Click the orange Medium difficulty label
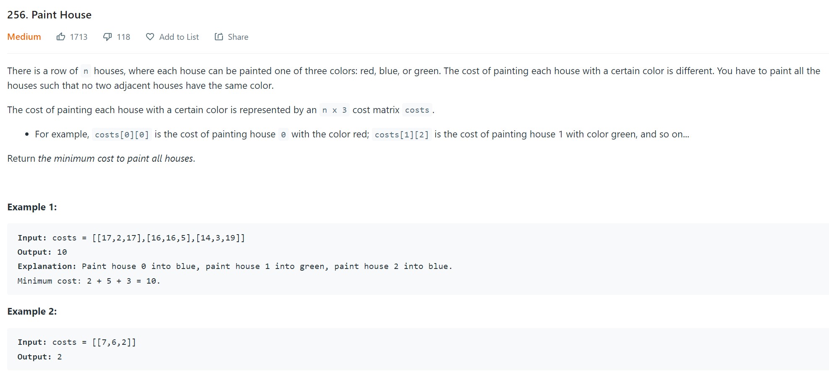Screen dimensions: 829x380 click(x=24, y=37)
